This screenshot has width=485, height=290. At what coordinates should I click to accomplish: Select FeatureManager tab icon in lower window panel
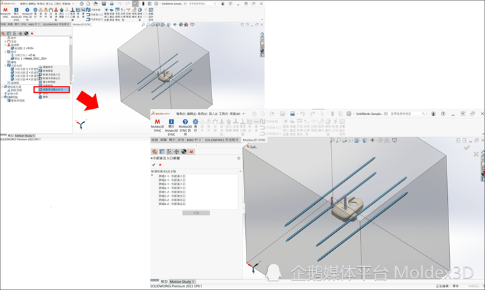(154, 151)
